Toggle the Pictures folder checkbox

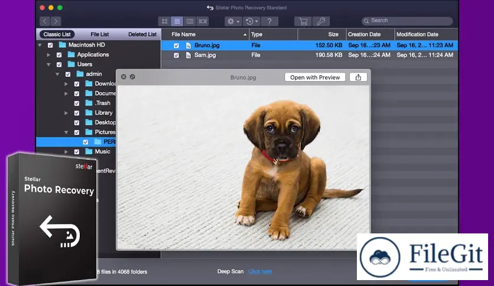tap(77, 132)
